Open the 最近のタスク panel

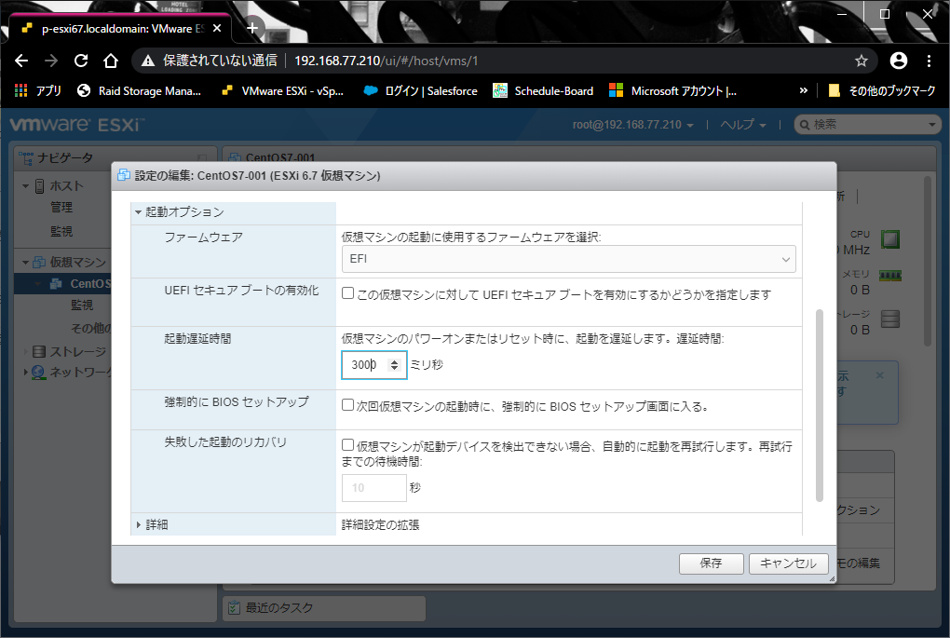pyautogui.click(x=325, y=607)
